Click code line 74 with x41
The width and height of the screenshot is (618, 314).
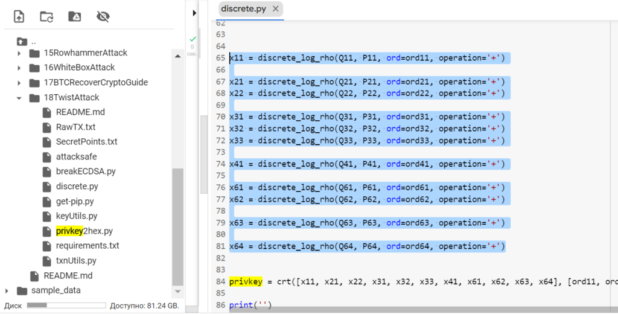click(x=367, y=164)
